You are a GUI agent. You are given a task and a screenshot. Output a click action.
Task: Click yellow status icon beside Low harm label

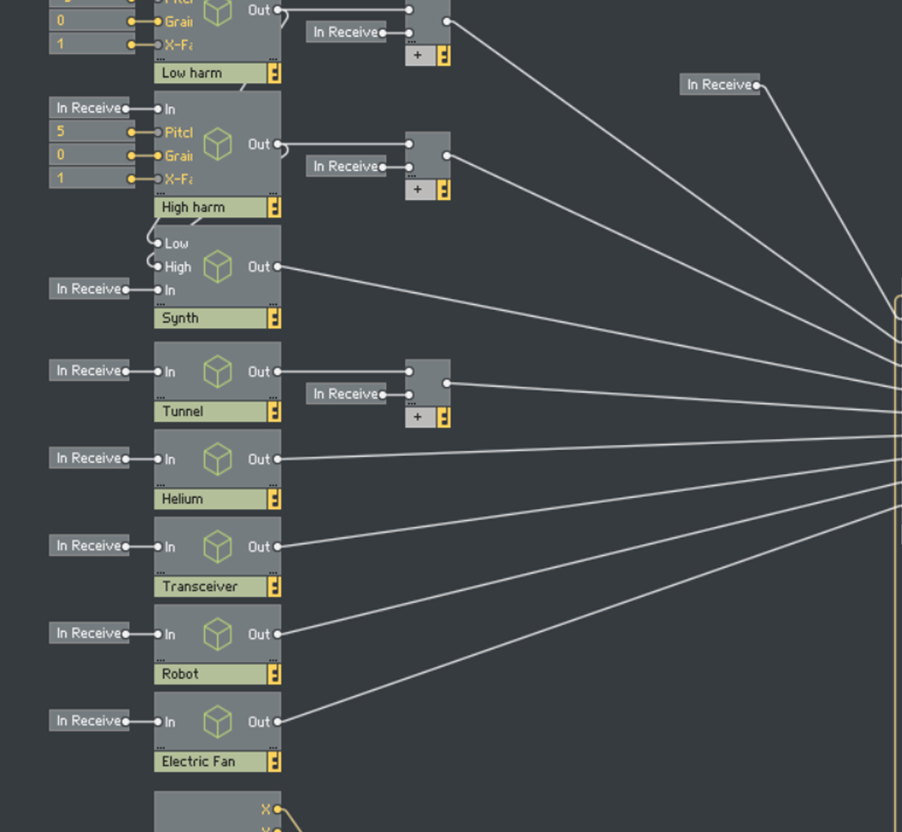tap(275, 73)
